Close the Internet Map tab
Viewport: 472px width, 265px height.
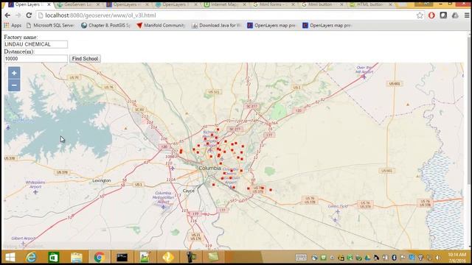click(244, 5)
